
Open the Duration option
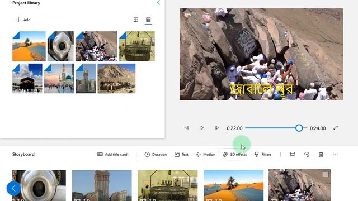[x=156, y=155]
